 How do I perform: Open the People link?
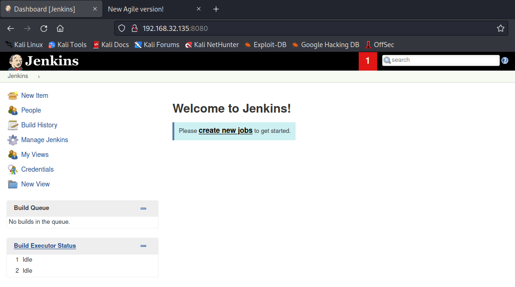[31, 110]
